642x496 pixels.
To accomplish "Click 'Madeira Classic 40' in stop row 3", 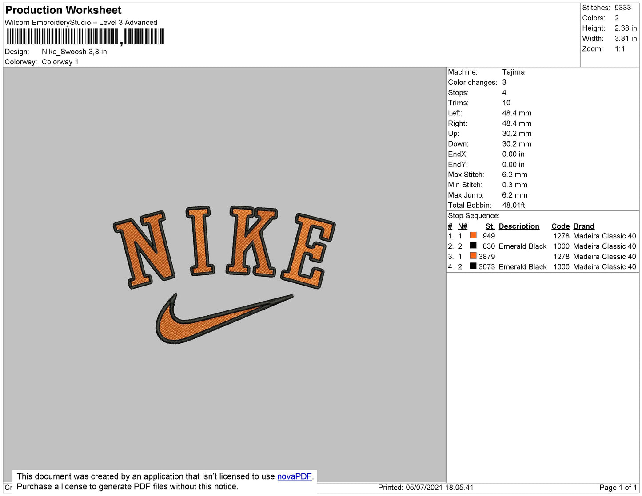I will pyautogui.click(x=605, y=256).
